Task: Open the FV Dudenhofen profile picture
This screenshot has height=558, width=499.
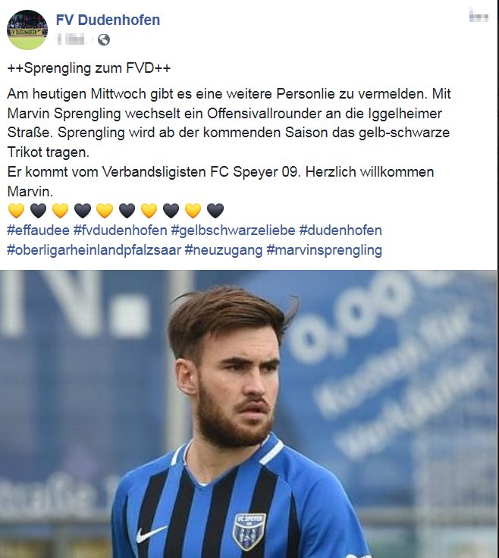Action: point(27,30)
